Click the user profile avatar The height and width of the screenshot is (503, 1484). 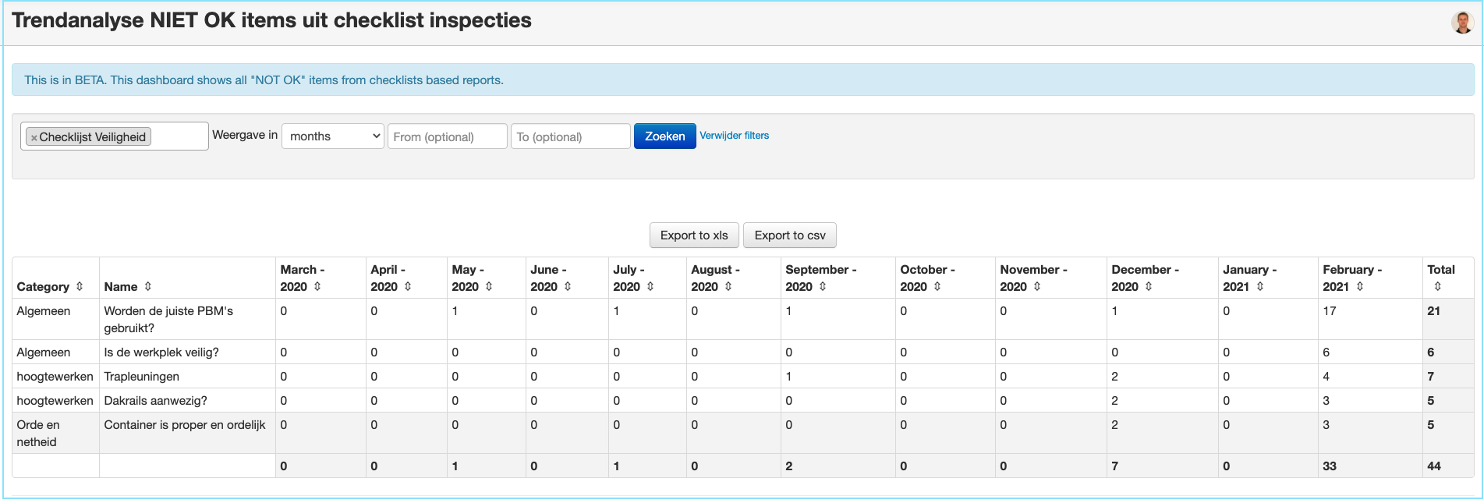[x=1462, y=23]
